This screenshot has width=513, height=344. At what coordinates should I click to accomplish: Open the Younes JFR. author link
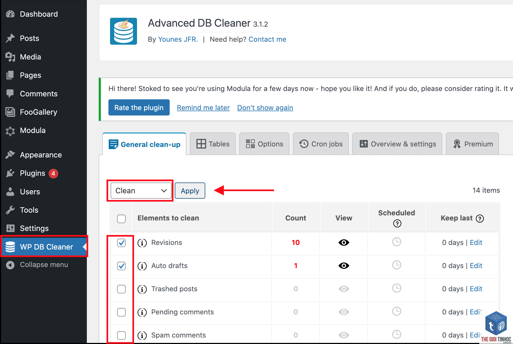pos(178,39)
